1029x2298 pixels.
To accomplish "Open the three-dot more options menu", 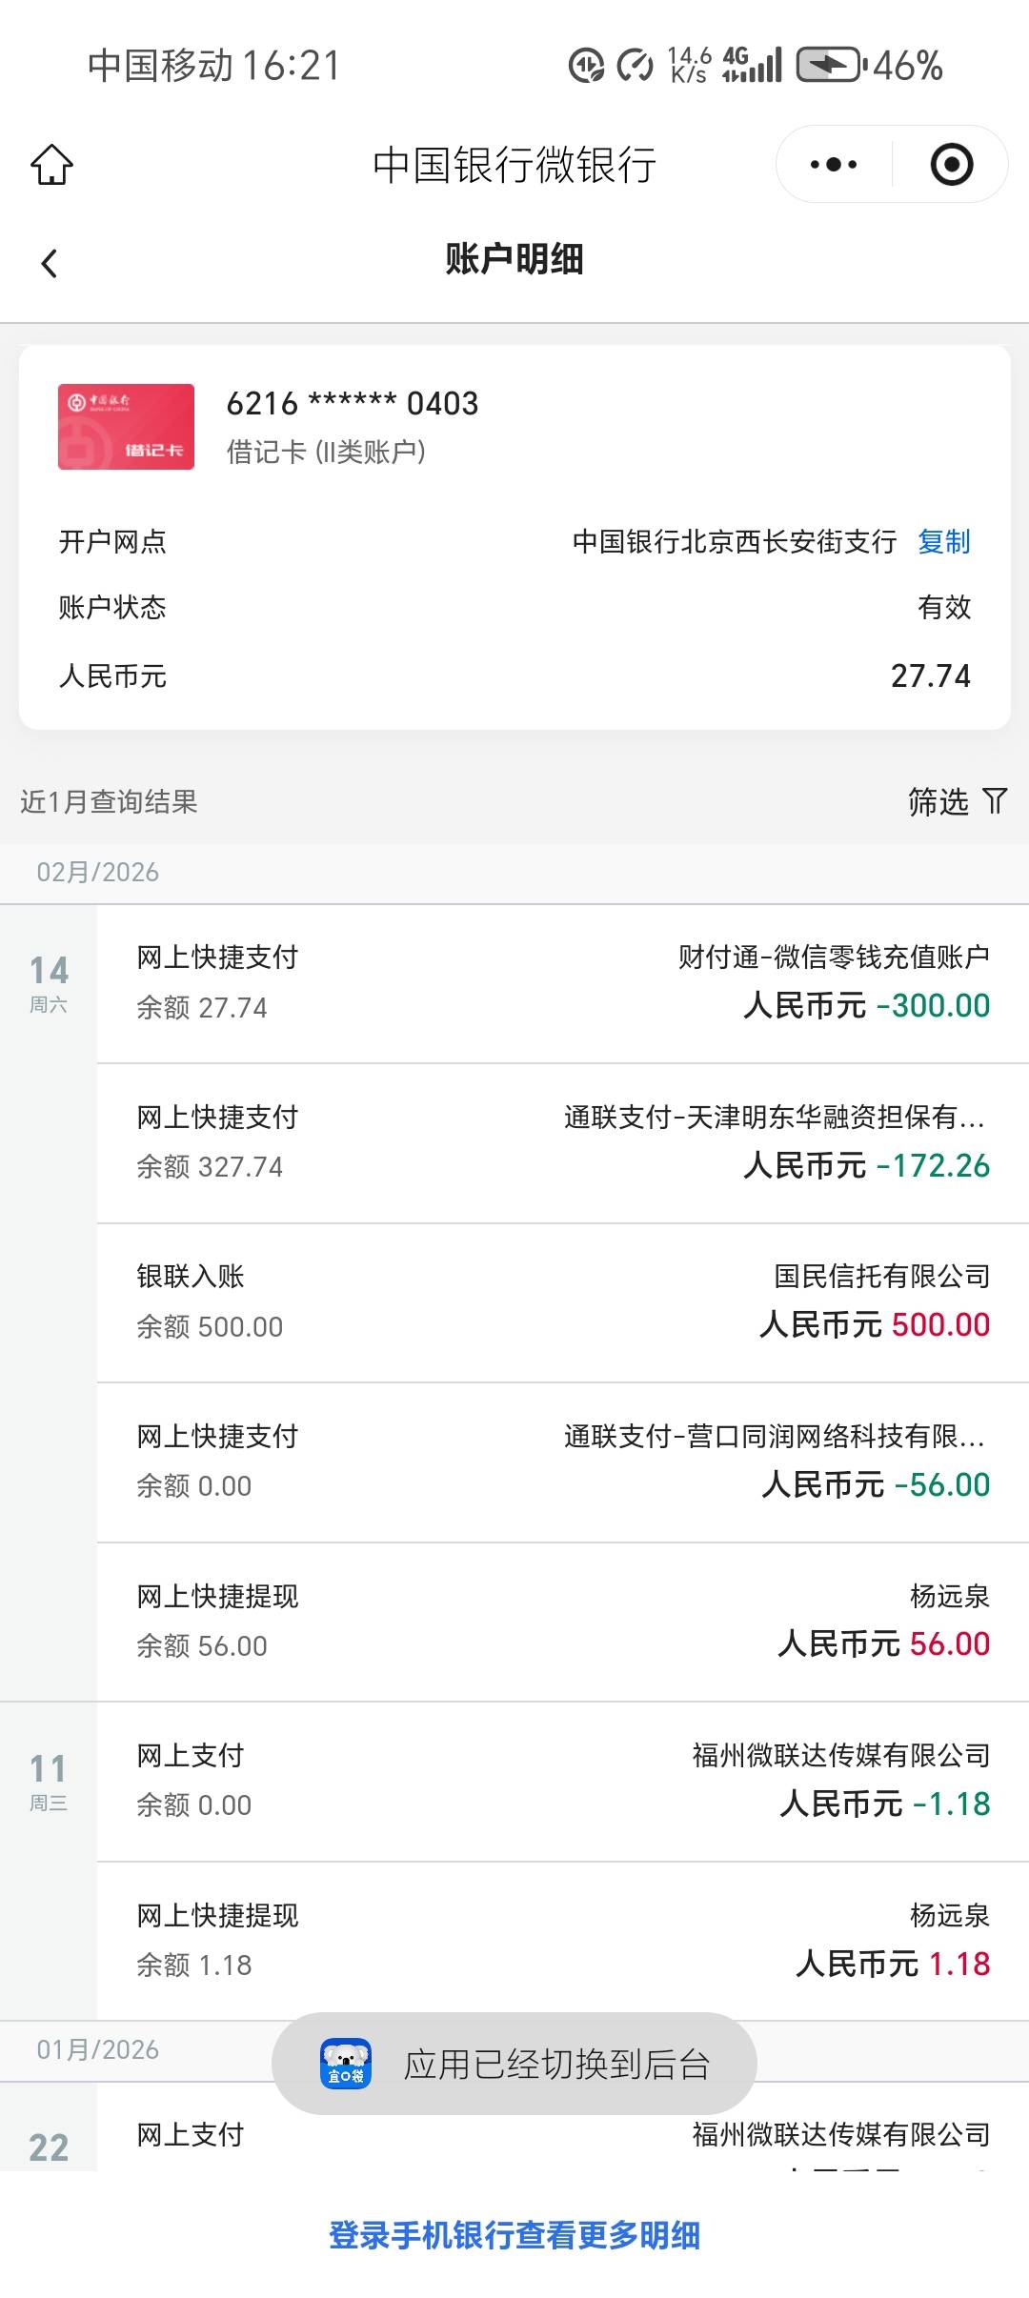I will (834, 164).
